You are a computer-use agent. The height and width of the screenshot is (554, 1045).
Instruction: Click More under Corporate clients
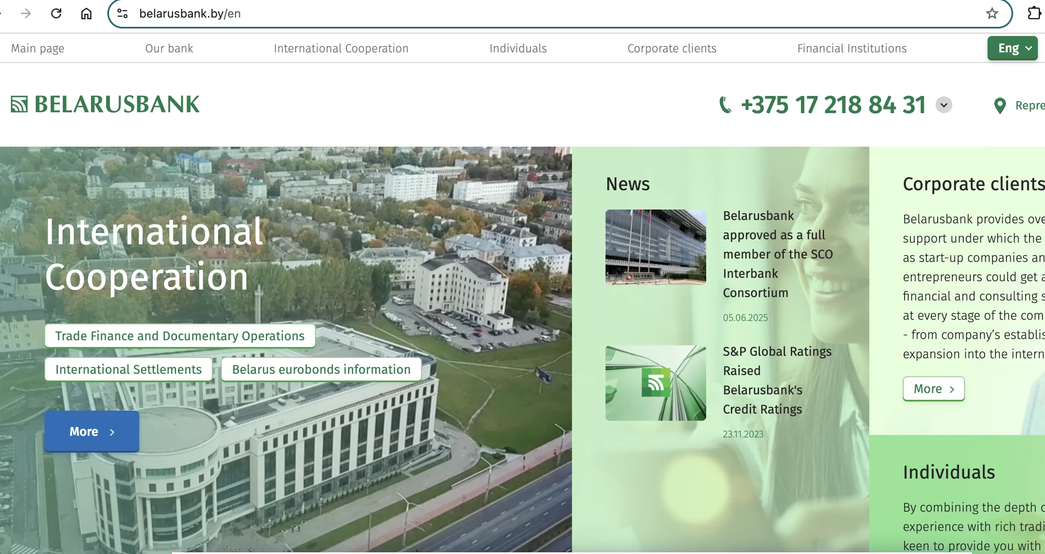pos(934,389)
